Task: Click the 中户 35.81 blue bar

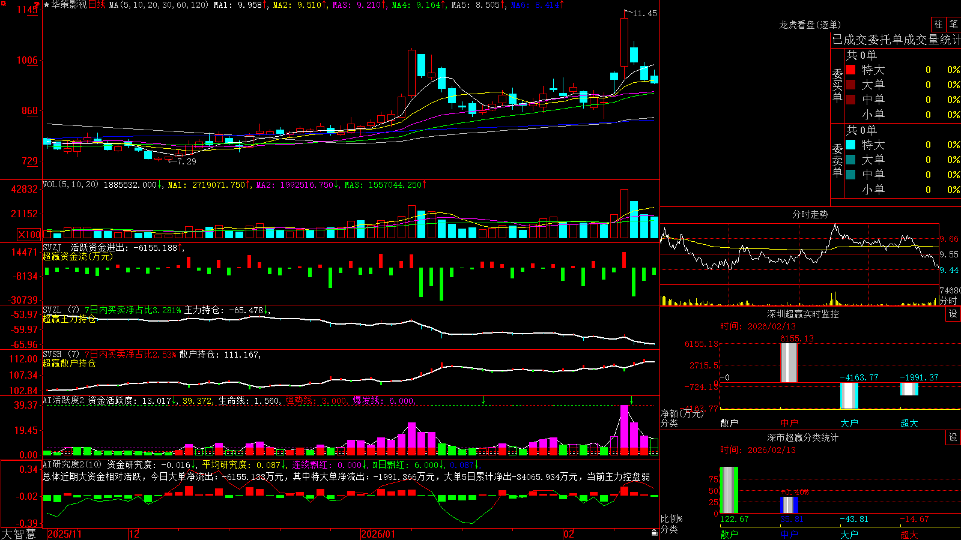Action: click(x=789, y=505)
